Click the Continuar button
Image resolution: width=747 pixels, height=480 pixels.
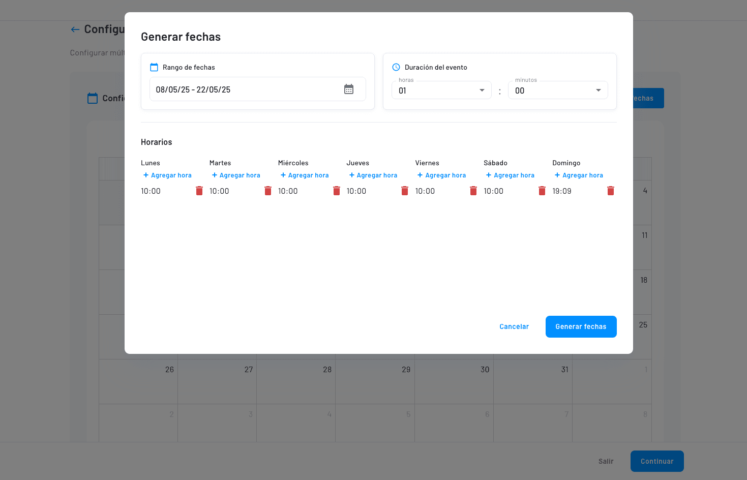click(657, 461)
